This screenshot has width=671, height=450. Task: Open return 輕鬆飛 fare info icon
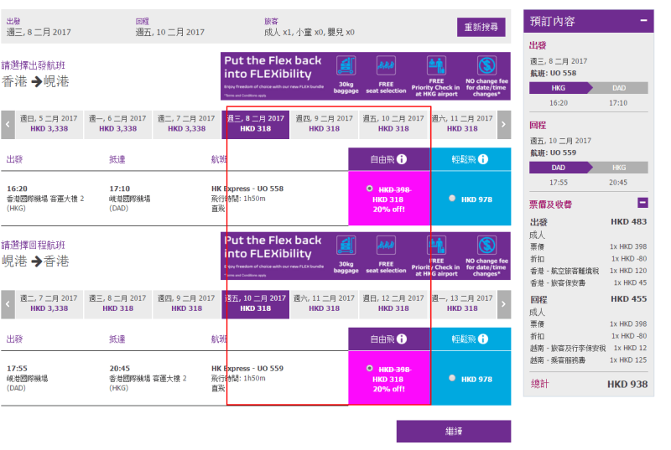[483, 339]
